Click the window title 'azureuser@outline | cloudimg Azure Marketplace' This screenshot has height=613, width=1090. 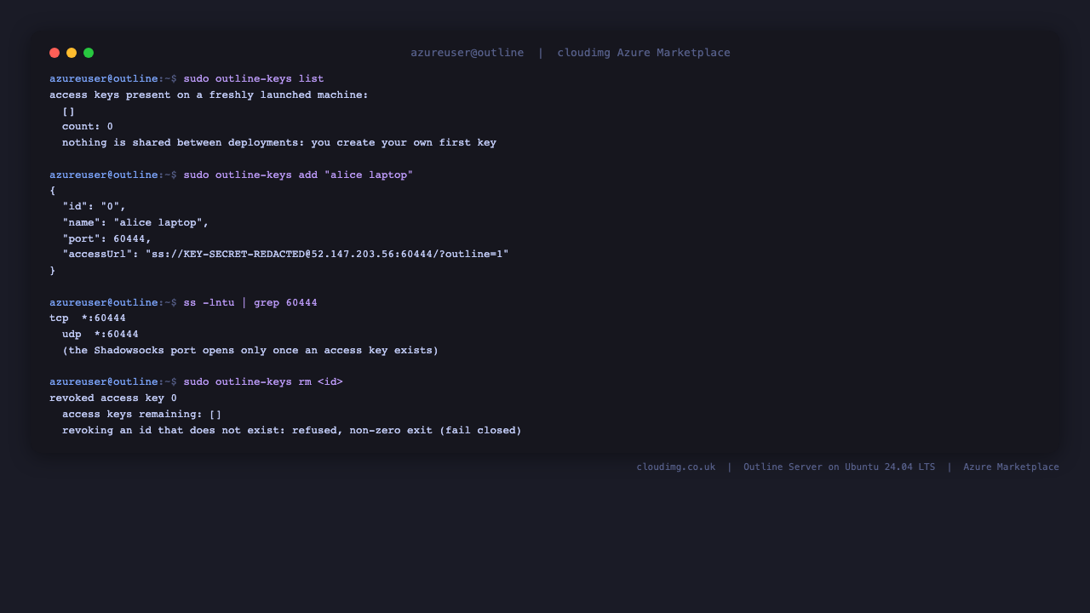571,53
